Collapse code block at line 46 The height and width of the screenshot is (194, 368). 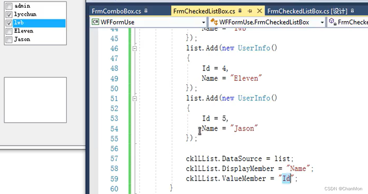[x=135, y=48]
